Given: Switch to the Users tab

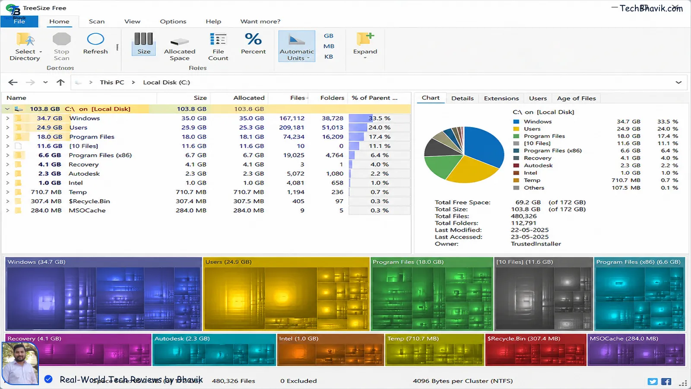Looking at the screenshot, I should [538, 98].
